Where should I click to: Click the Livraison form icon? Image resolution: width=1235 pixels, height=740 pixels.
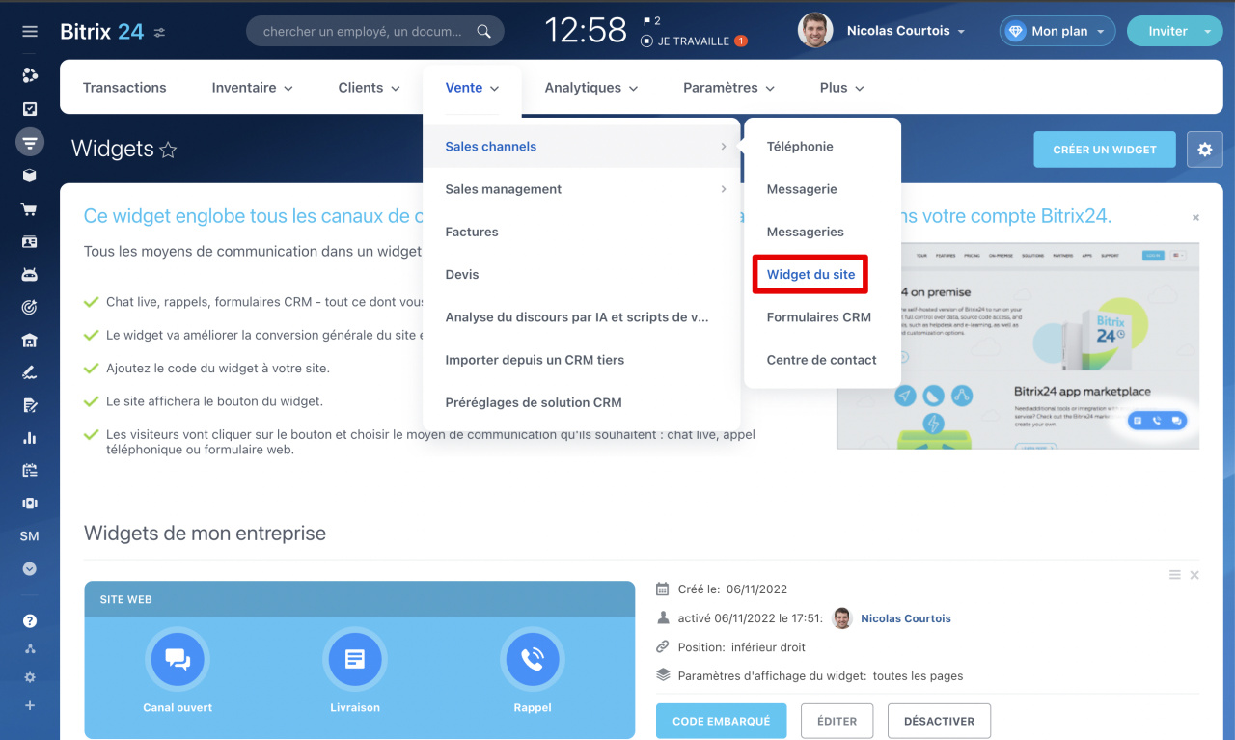[x=355, y=659]
